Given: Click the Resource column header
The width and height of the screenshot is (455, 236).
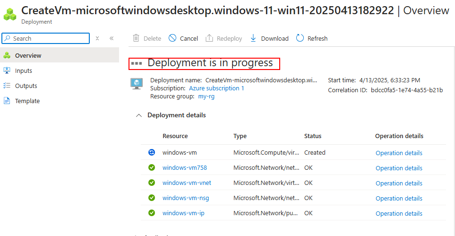Looking at the screenshot, I should (175, 136).
